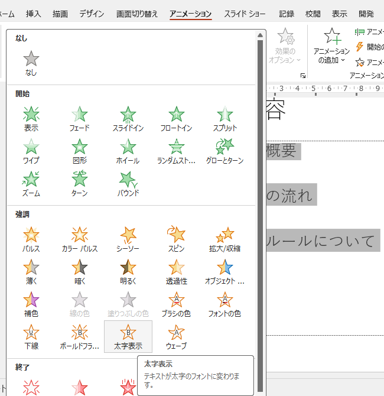Select the なし (None) animation star
The width and height of the screenshot is (384, 396).
point(31,63)
